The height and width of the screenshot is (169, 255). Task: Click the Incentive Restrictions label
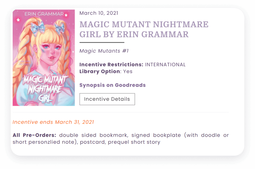(x=111, y=65)
